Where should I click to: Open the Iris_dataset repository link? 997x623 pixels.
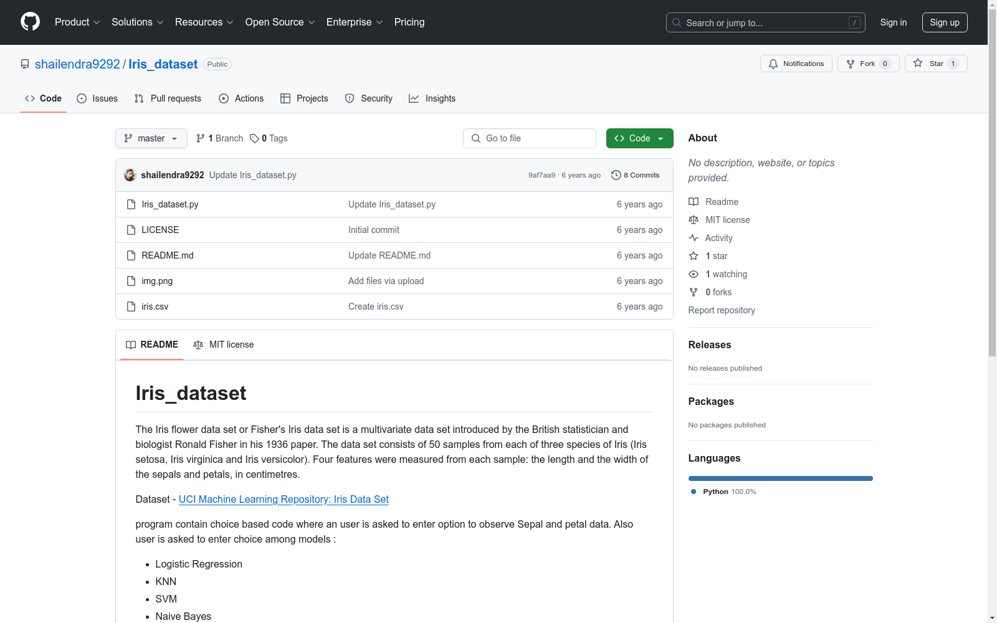pyautogui.click(x=163, y=64)
